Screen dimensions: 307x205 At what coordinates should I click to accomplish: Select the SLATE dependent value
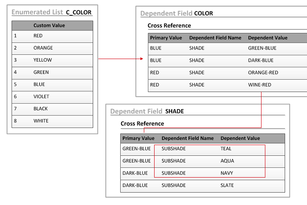227,185
